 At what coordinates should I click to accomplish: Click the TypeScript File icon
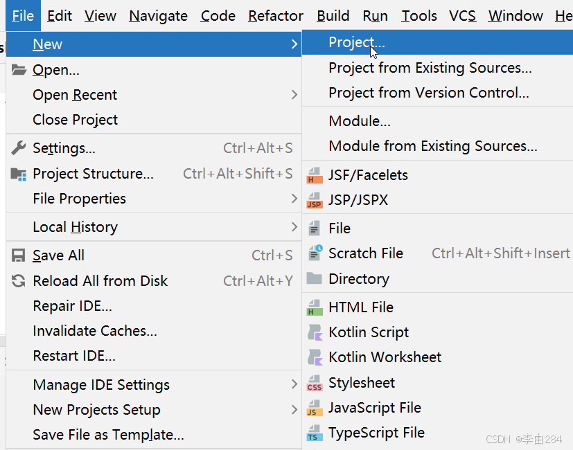(x=315, y=433)
